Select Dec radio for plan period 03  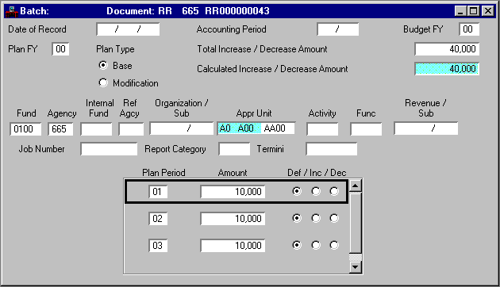[334, 245]
